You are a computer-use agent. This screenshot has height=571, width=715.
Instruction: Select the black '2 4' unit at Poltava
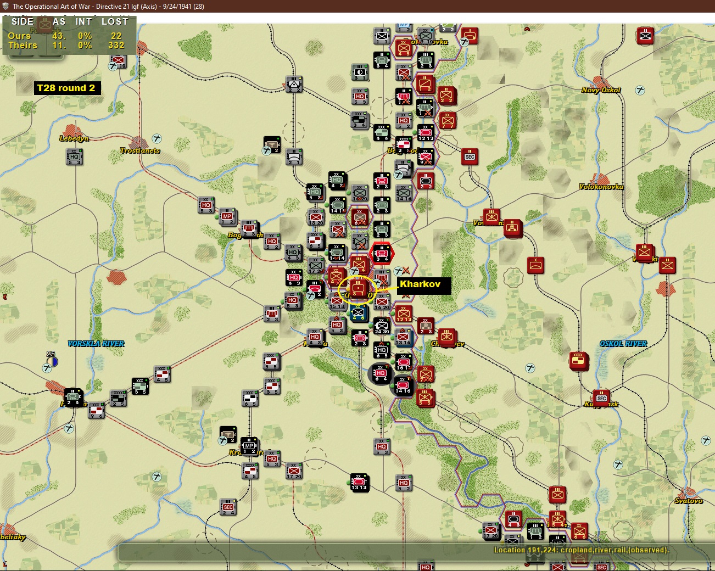point(73,397)
